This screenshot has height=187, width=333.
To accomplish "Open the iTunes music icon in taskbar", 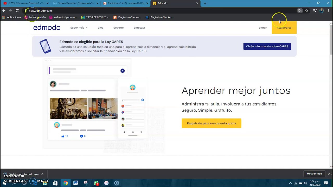I will pyautogui.click(x=106, y=183).
